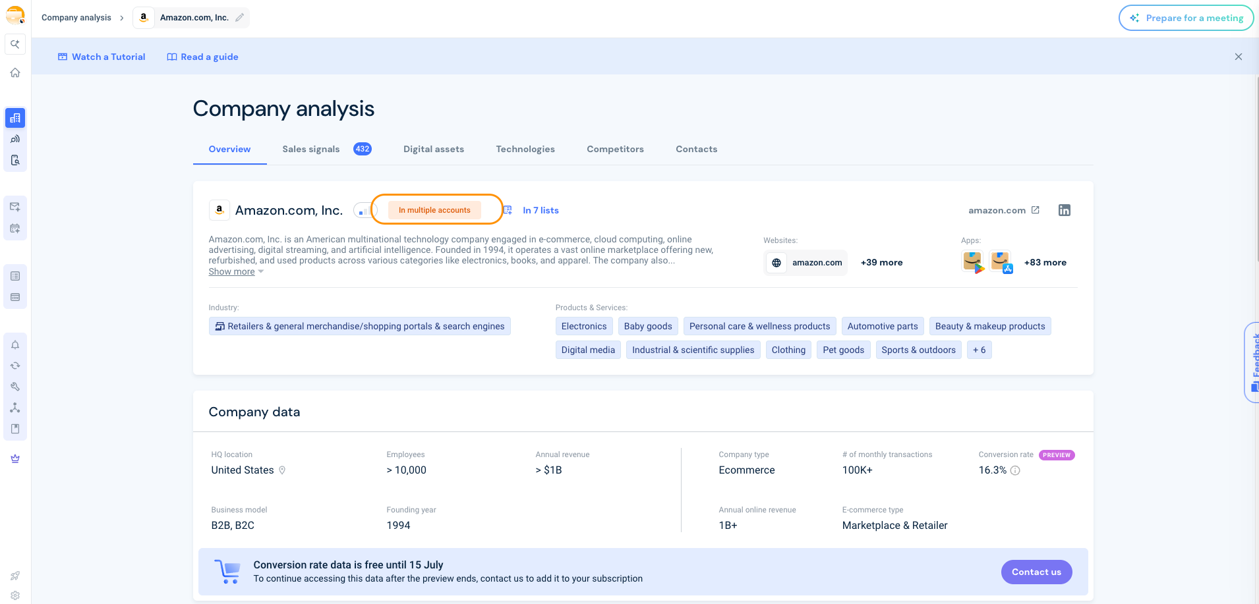Click the Contact us button
Image resolution: width=1259 pixels, height=604 pixels.
tap(1036, 572)
